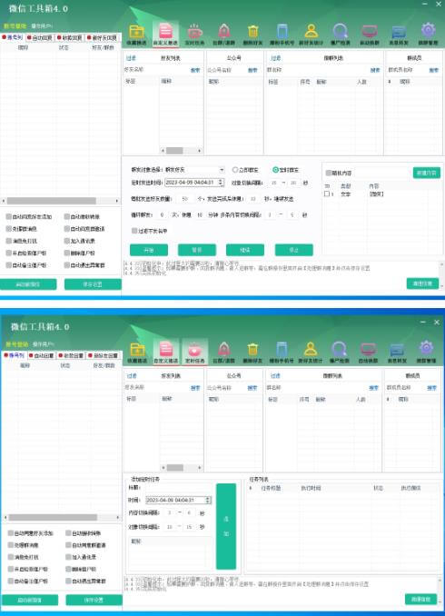
Task: Select 定时群发 radio button, upper window
Action: coord(275,170)
